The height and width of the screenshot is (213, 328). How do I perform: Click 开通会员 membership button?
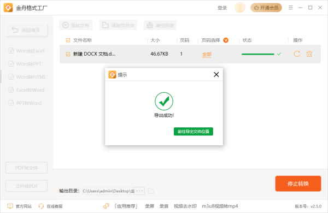click(x=266, y=8)
